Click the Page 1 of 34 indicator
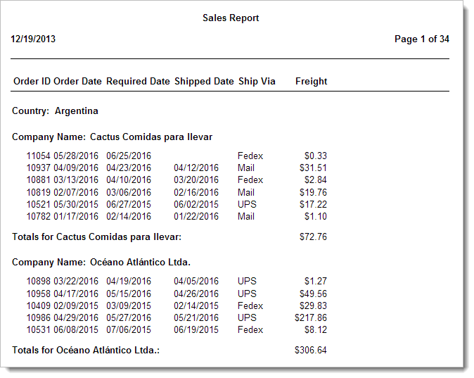This screenshot has width=474, height=378. (422, 39)
